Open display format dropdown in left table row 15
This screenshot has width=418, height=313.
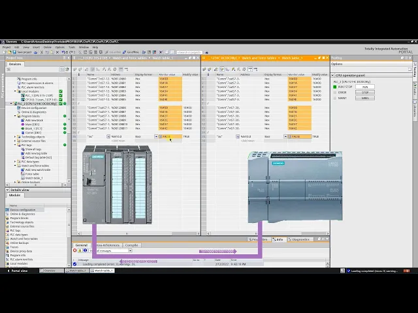coord(156,136)
